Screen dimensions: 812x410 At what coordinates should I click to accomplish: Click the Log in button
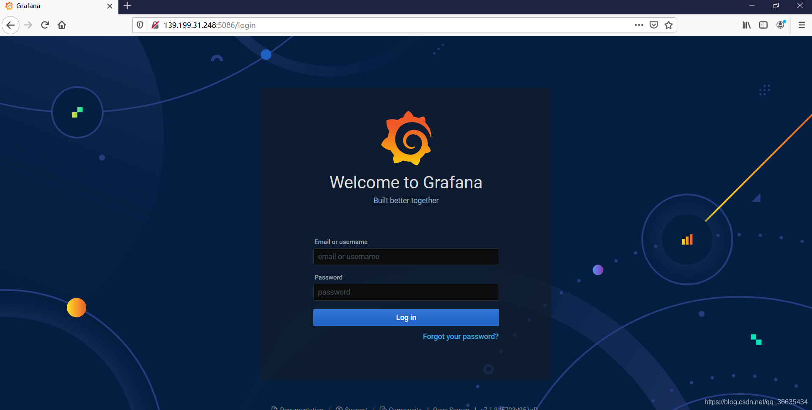(406, 318)
